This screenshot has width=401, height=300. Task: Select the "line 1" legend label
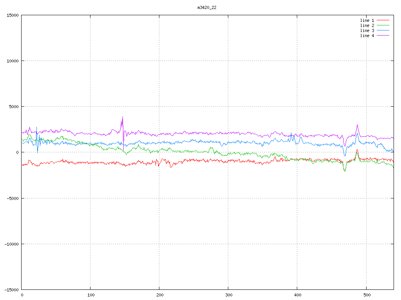[367, 20]
